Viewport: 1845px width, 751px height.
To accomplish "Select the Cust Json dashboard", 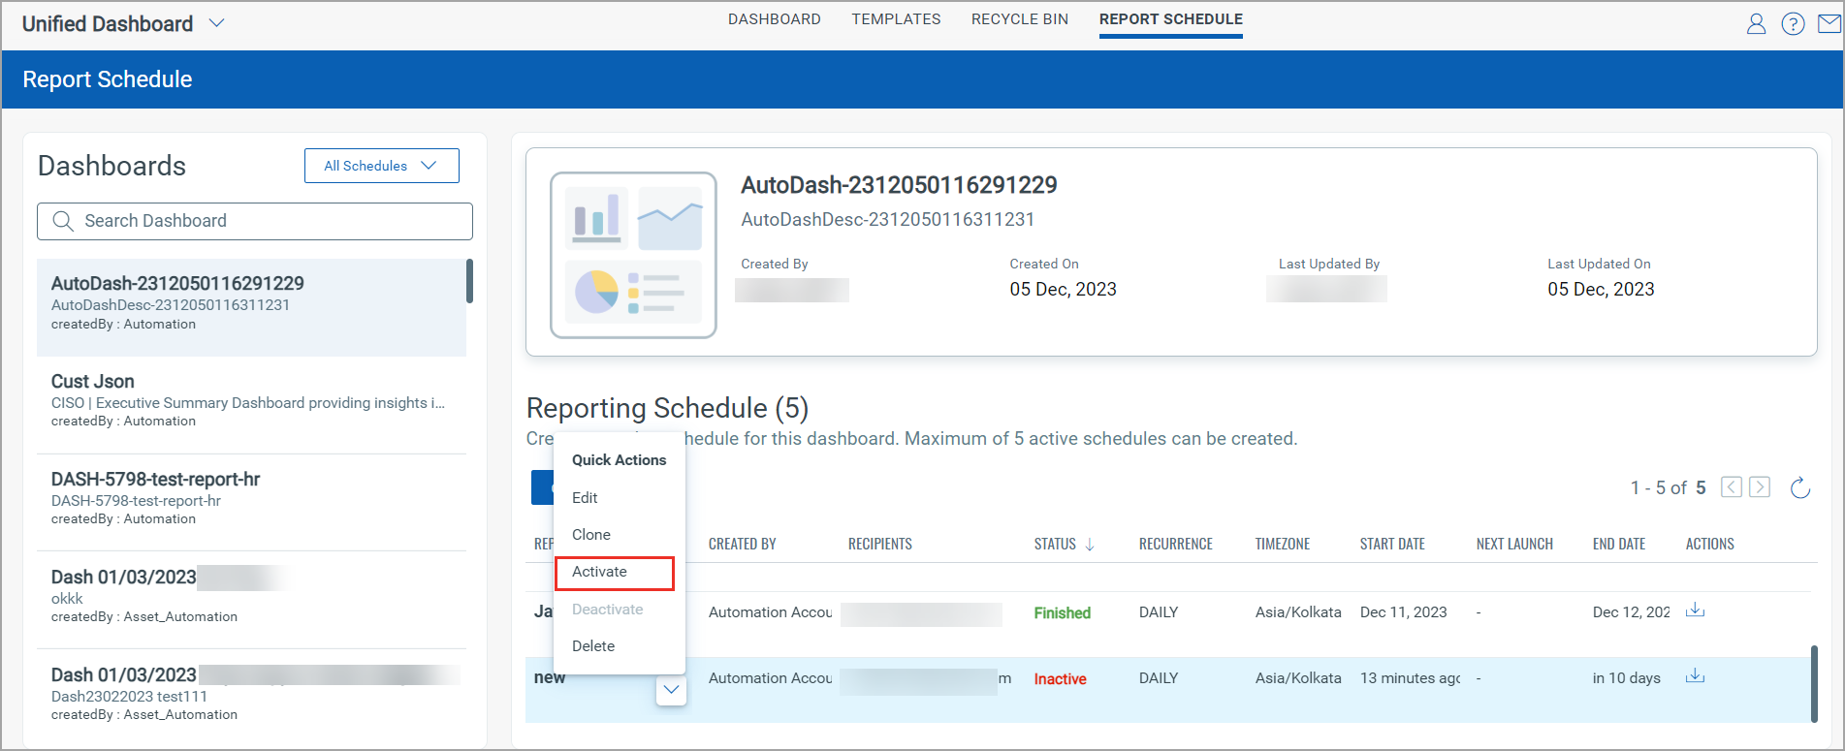I will (251, 405).
